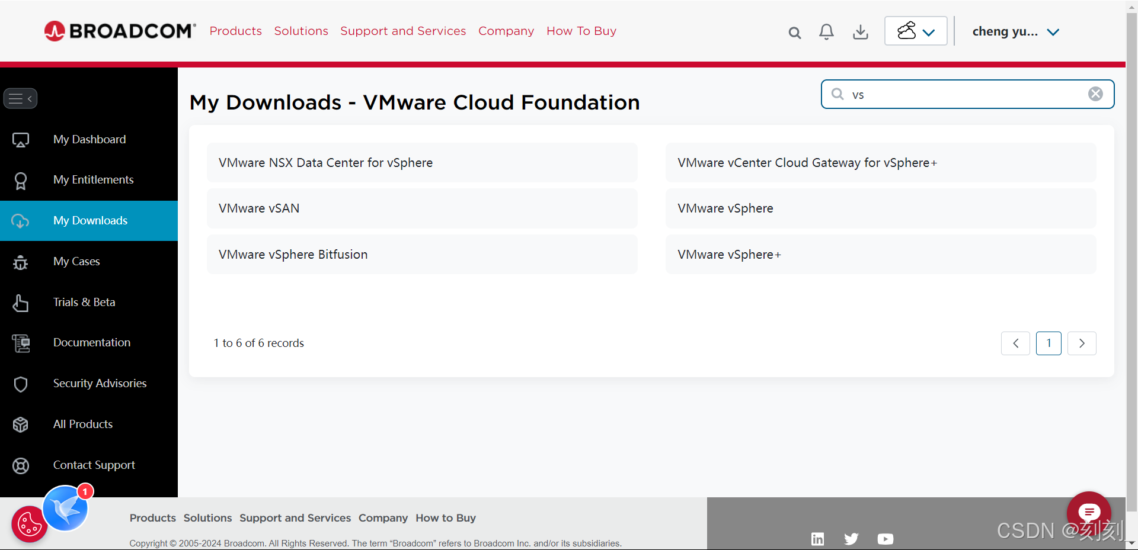
Task: Open My Dashboard in sidebar
Action: point(89,139)
